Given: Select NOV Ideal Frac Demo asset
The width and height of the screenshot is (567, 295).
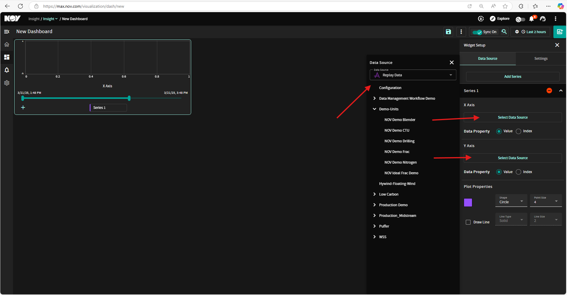Looking at the screenshot, I should (x=401, y=173).
